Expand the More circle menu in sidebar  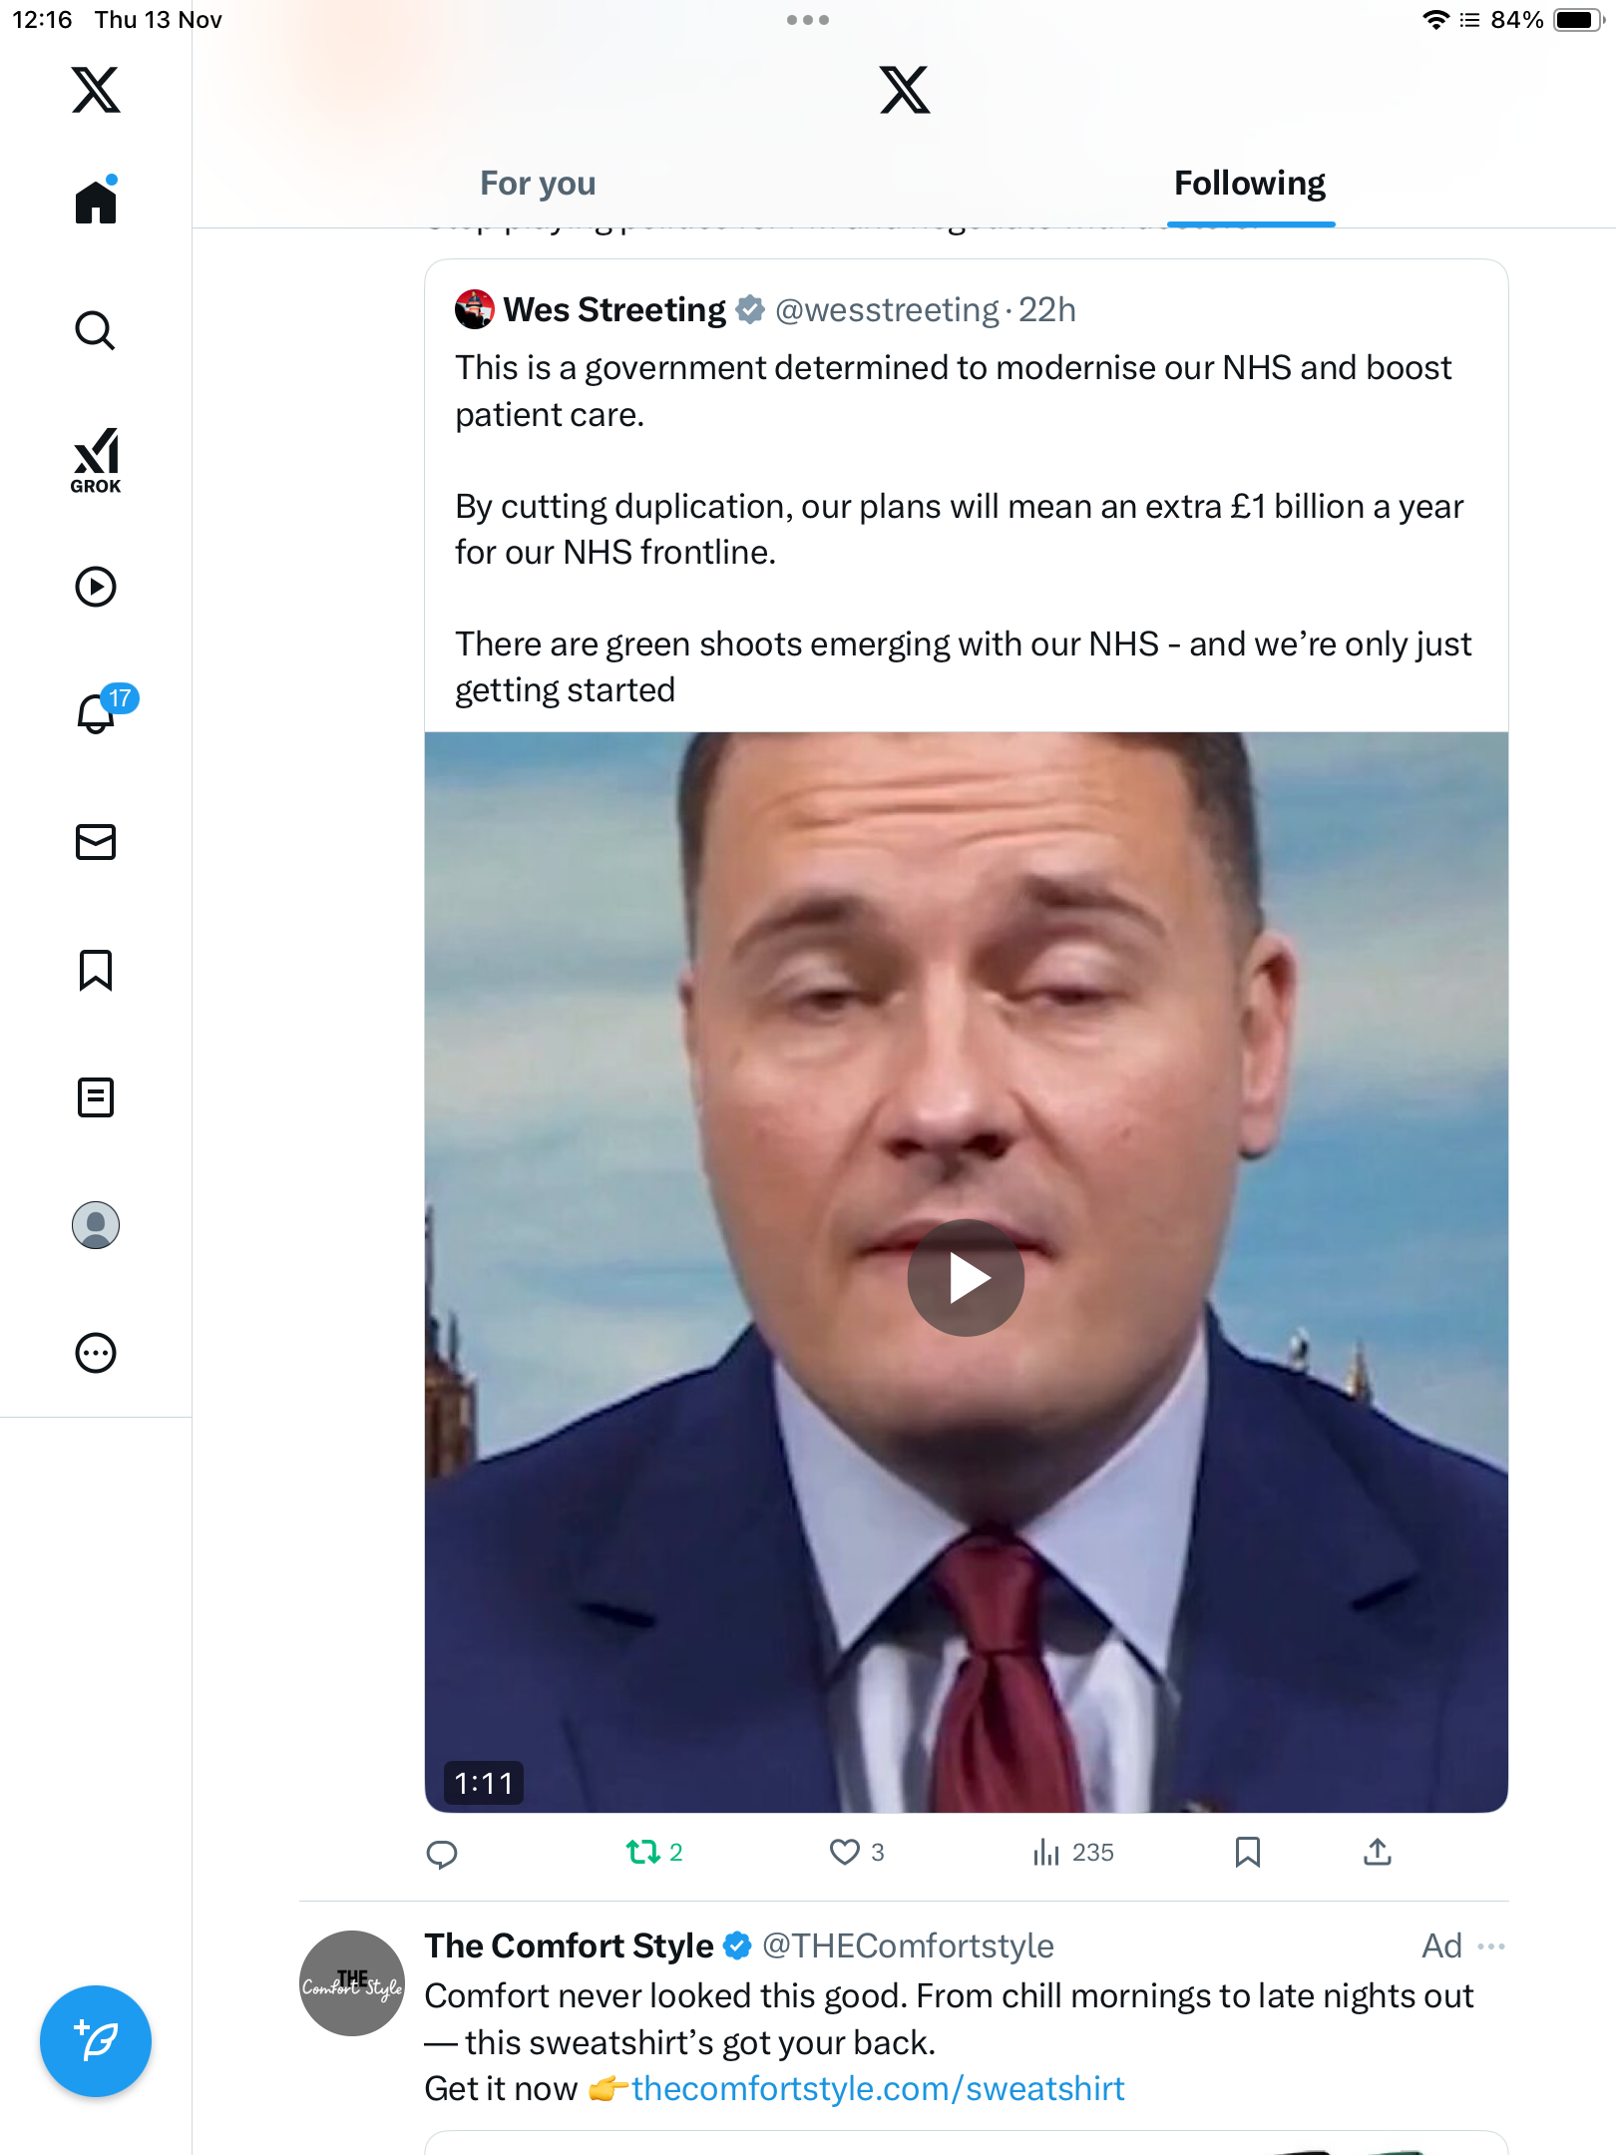click(96, 1353)
